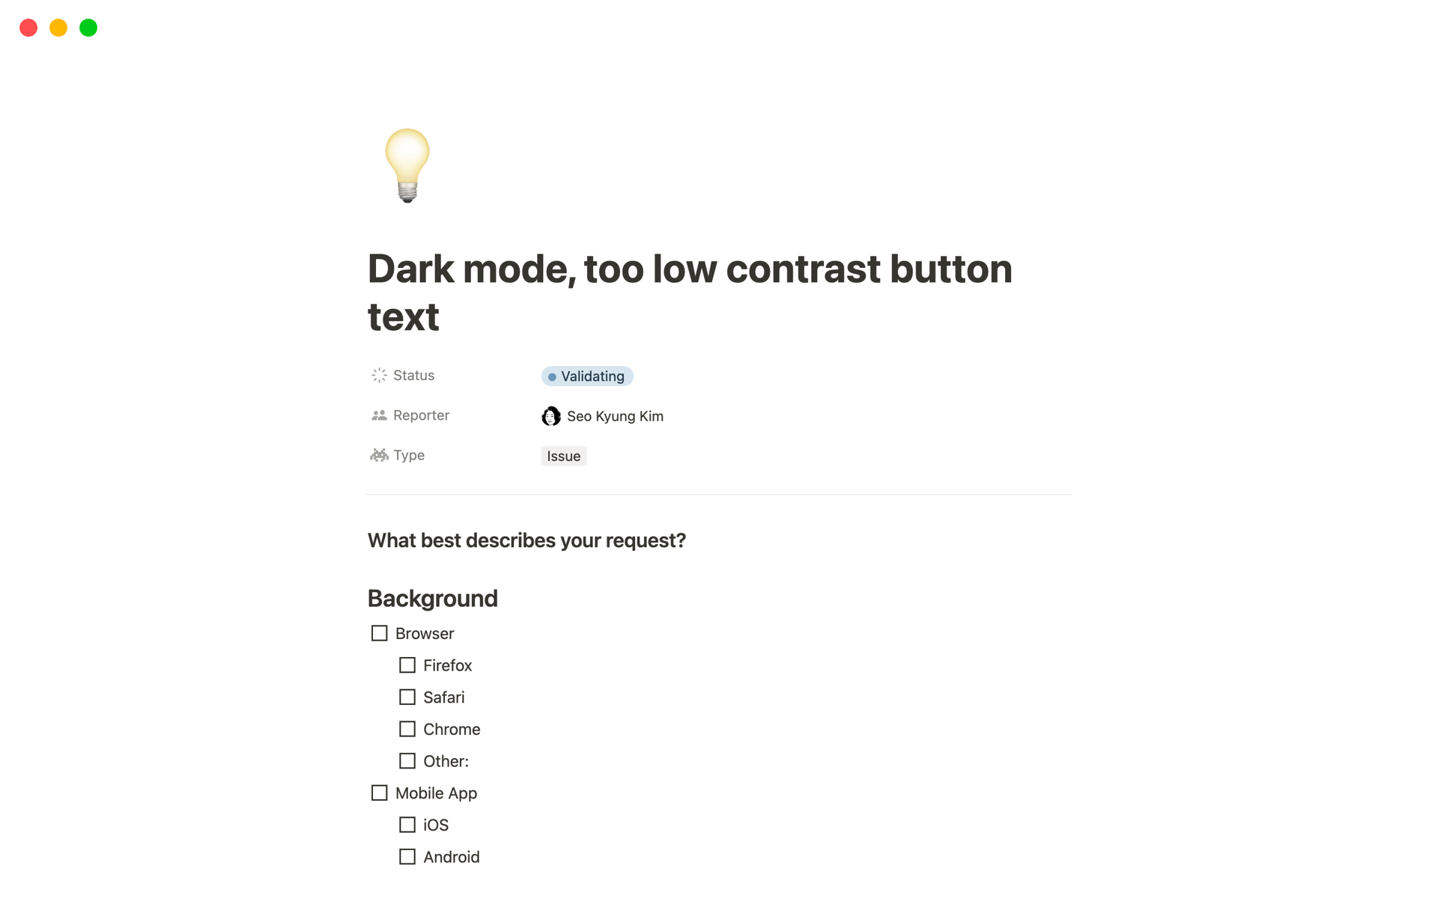The image size is (1438, 898).
Task: Click the Reporter icon on the left
Action: [x=378, y=415]
